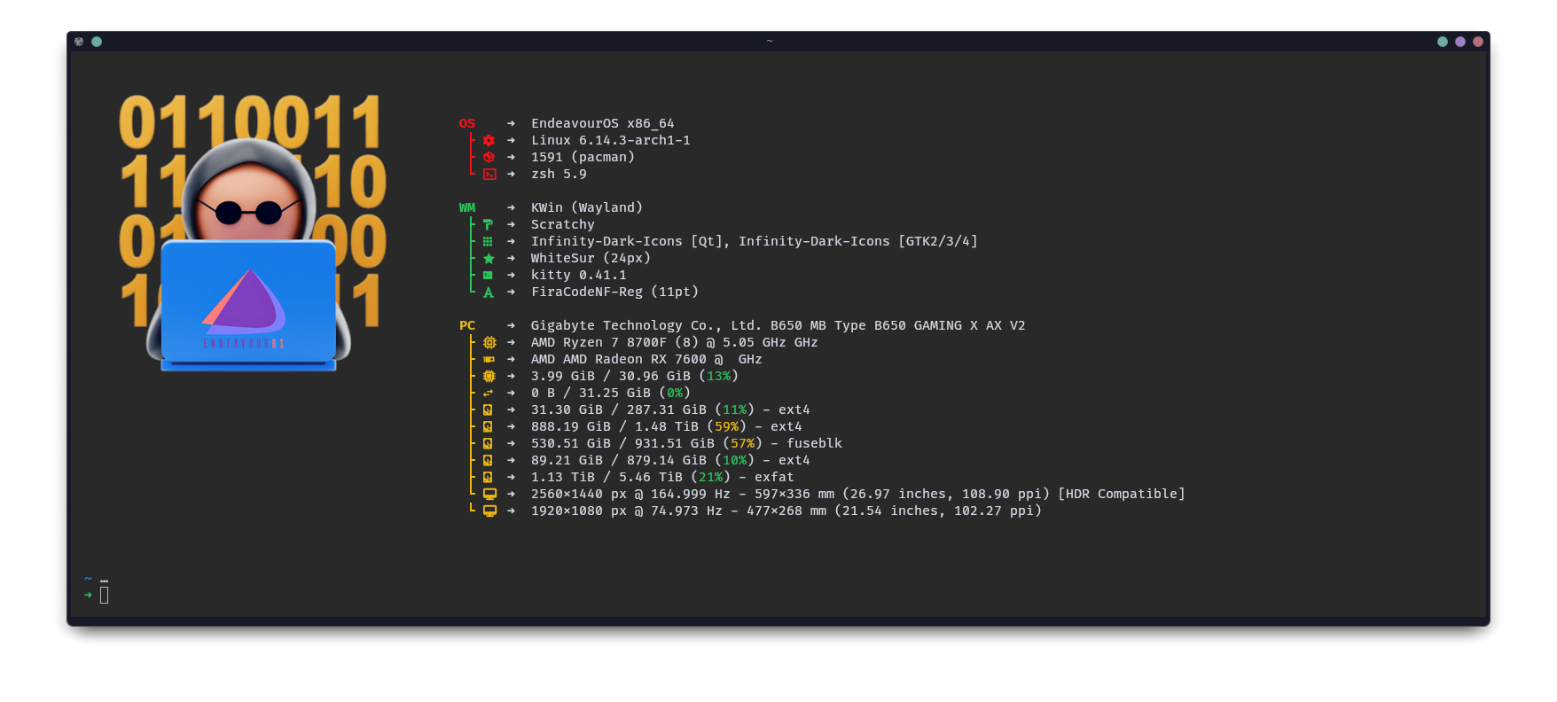Image resolution: width=1557 pixels, height=702 pixels.
Task: Click the memory icon beside 3.99 GiB / 30.96 GiB
Action: [x=489, y=376]
